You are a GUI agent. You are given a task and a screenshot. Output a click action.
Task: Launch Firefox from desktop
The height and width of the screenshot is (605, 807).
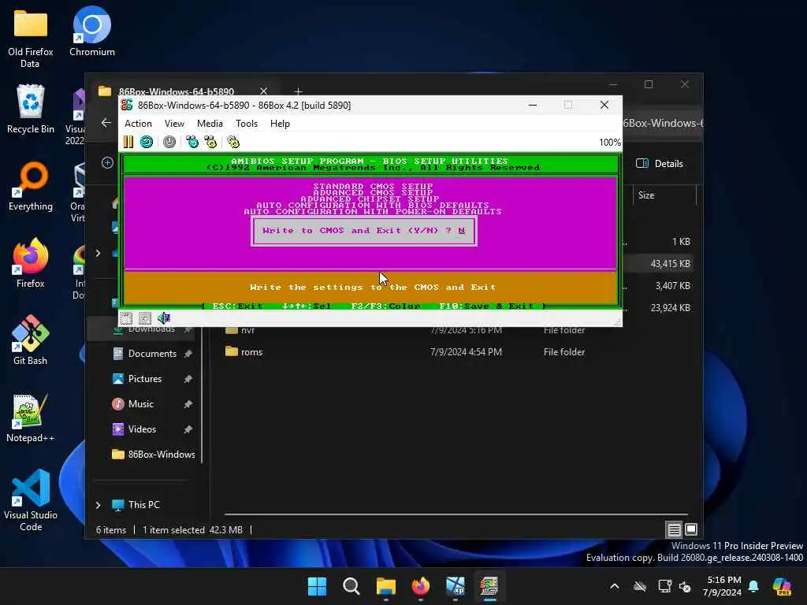[31, 263]
